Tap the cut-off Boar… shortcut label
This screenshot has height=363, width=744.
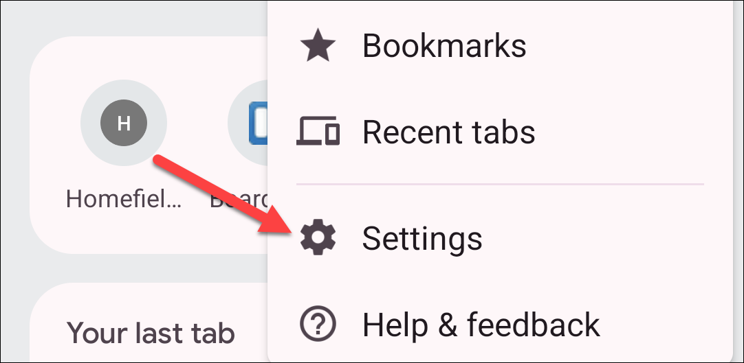click(239, 199)
